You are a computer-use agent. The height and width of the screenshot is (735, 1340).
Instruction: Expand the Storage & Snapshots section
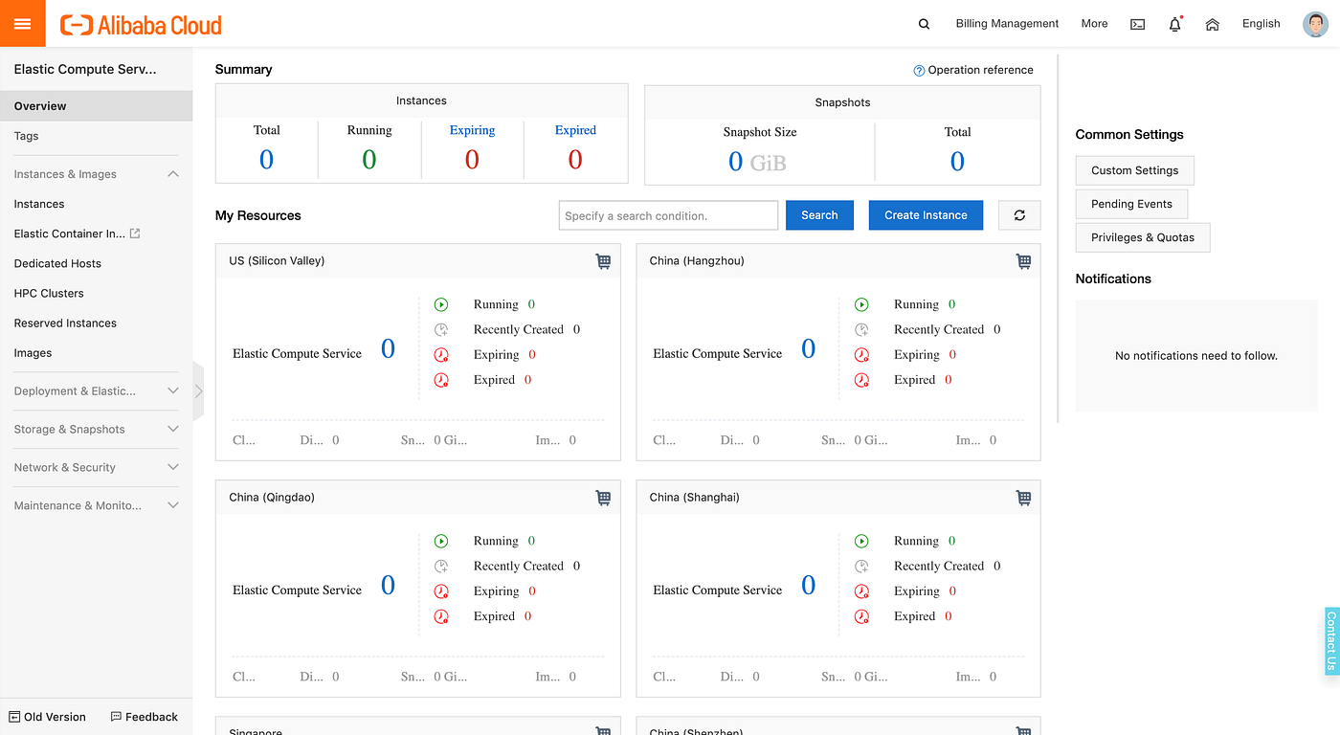pyautogui.click(x=173, y=429)
